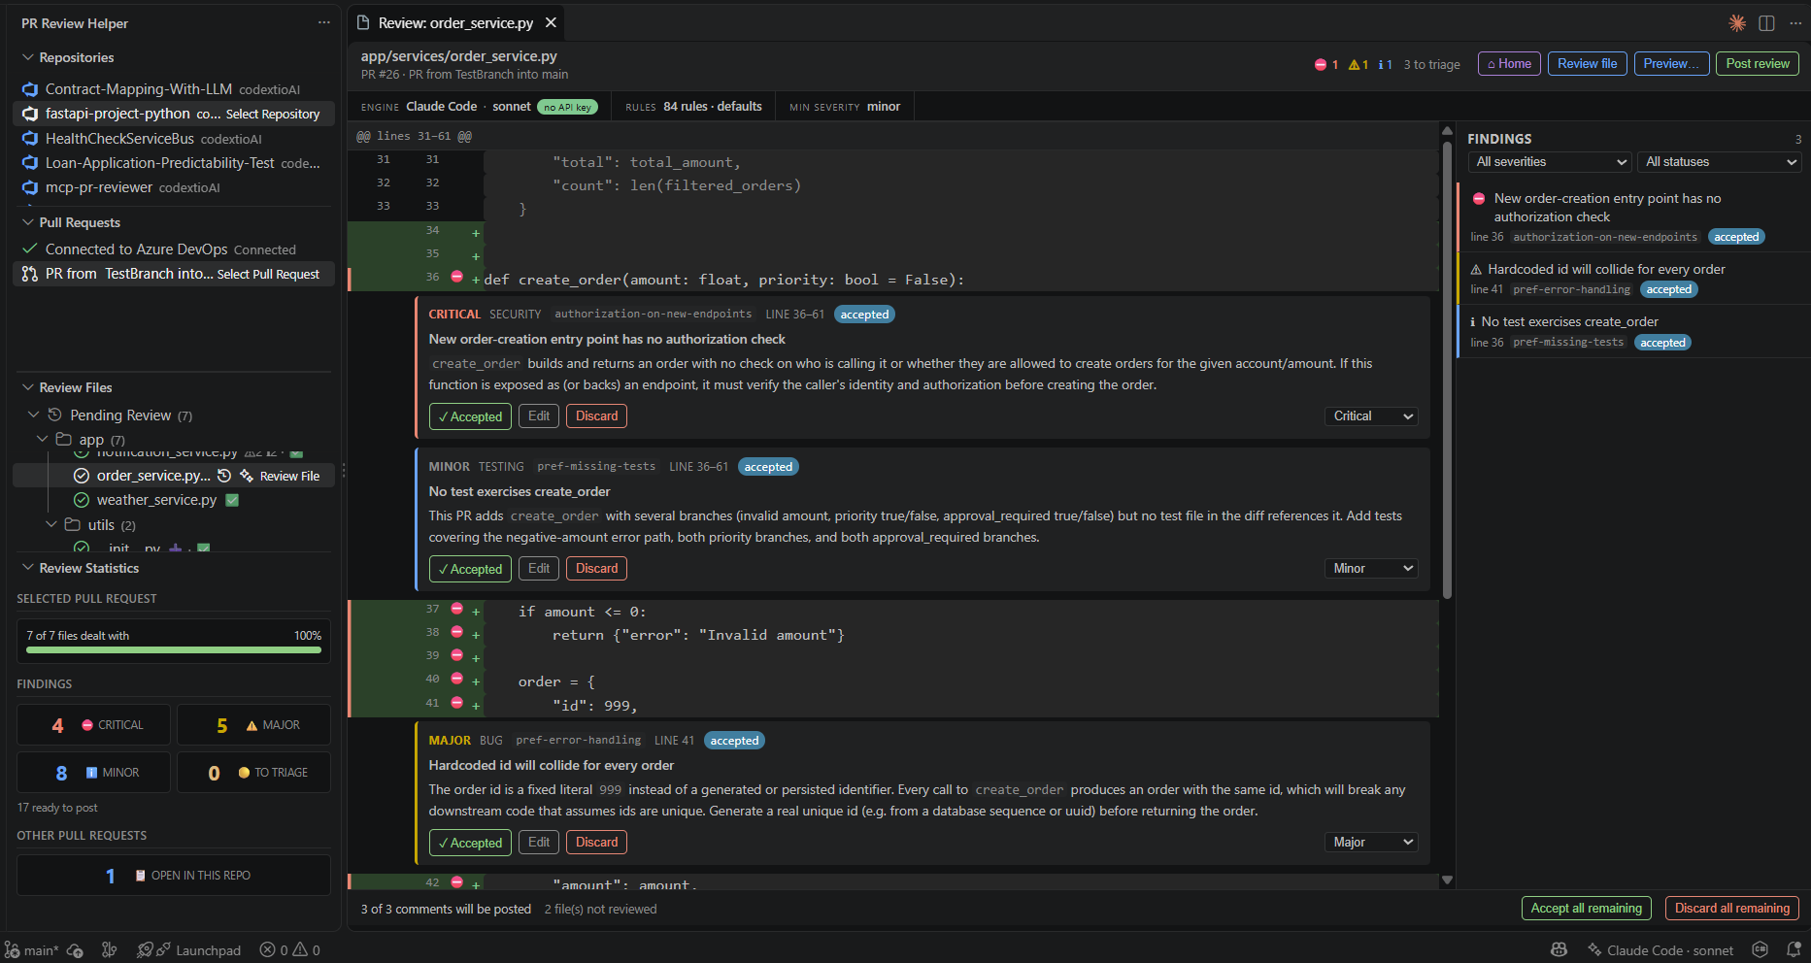Viewport: 1811px width, 963px height.
Task: Collapse the Review Statistics section
Action: pos(28,568)
